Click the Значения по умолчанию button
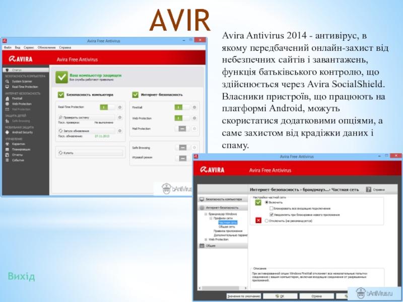This screenshot has width=403, height=302. (243, 296)
